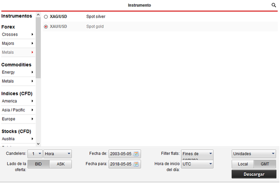The height and width of the screenshot is (183, 280).
Task: Switch time zone to Local
Action: point(243,164)
